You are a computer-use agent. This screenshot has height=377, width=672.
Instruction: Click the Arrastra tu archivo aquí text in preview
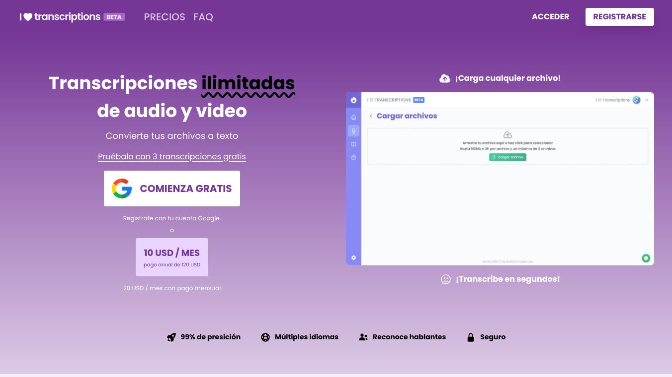tap(507, 143)
